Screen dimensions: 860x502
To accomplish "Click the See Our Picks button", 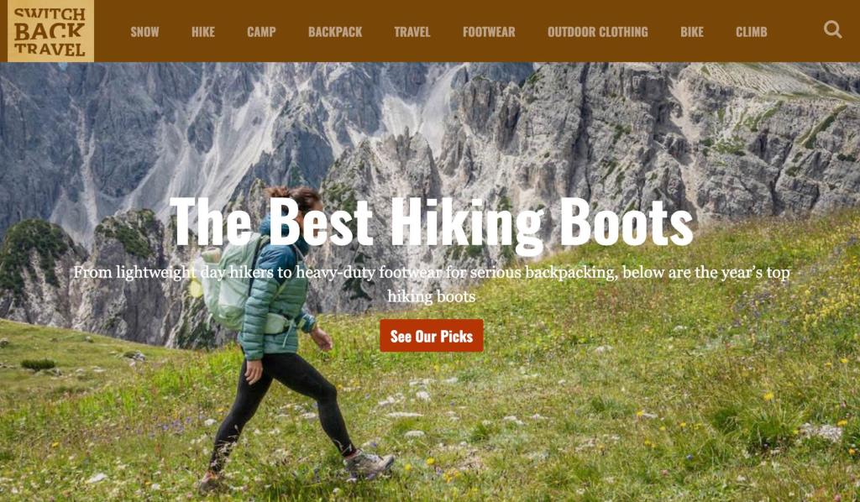I will click(x=432, y=336).
